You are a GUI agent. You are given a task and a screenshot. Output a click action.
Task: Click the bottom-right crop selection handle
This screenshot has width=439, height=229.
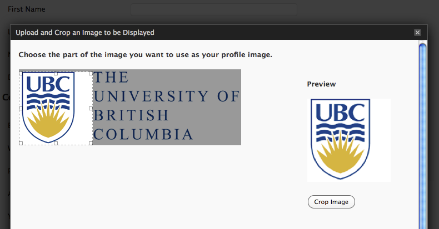91,143
